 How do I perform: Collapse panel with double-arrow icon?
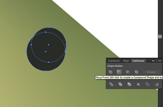[153, 61]
